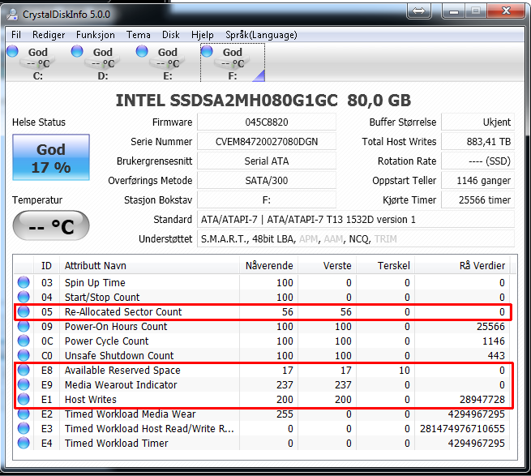Click status orb of Host Writes row

pyautogui.click(x=24, y=399)
